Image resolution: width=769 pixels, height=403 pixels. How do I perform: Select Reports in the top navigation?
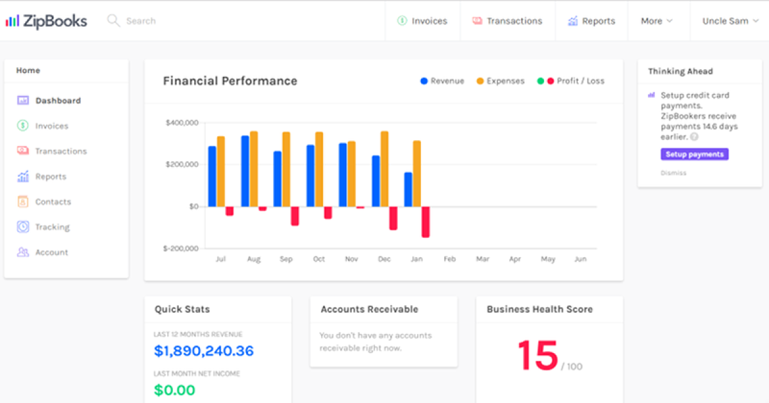(x=591, y=20)
